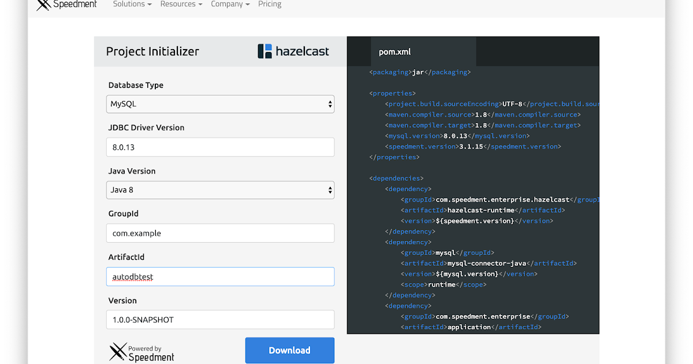Click the Speedment logo in the navbar

(66, 5)
